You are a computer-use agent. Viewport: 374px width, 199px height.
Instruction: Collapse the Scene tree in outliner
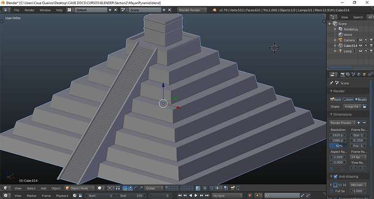(330, 24)
